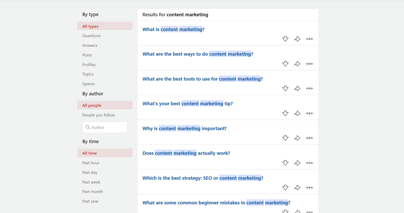Screen dimensions: 404x213
Task: Open more options for 'What is content marketing?'
Action: point(310,39)
